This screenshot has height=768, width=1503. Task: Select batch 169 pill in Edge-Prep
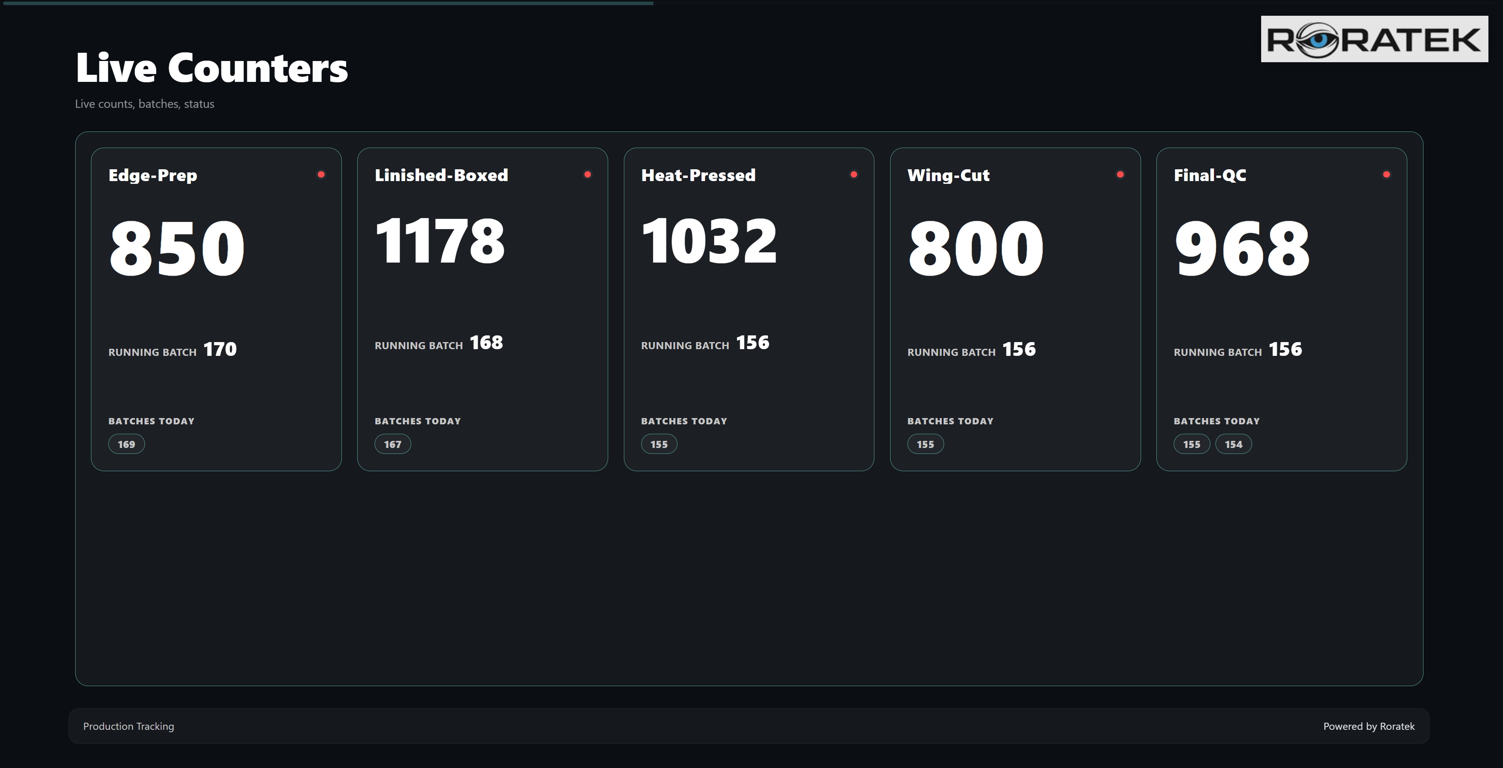click(x=126, y=444)
